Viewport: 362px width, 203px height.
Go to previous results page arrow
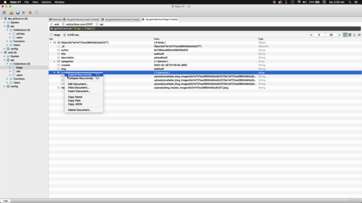pos(311,35)
